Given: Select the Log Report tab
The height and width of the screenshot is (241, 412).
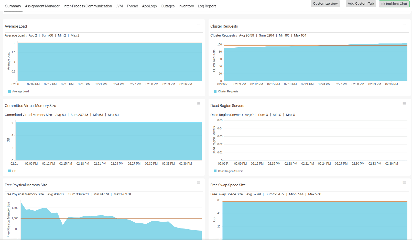Looking at the screenshot, I should coord(207,6).
